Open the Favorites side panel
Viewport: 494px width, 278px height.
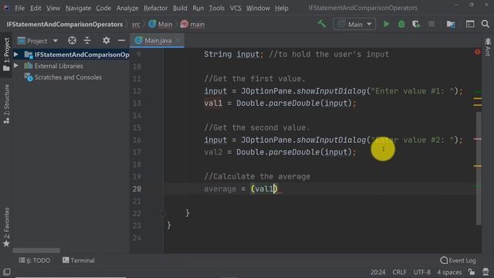[x=6, y=227]
